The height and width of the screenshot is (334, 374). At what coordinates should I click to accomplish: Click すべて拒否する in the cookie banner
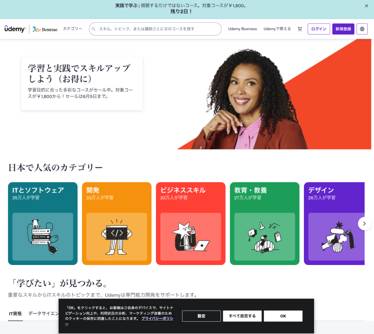[242, 316]
